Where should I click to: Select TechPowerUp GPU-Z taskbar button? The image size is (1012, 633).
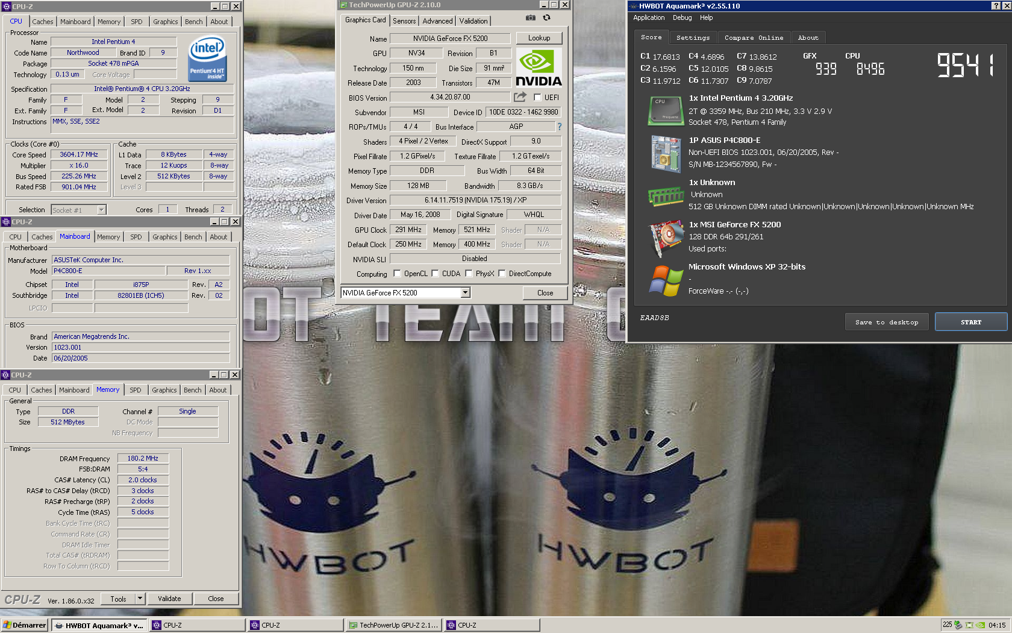tap(394, 625)
